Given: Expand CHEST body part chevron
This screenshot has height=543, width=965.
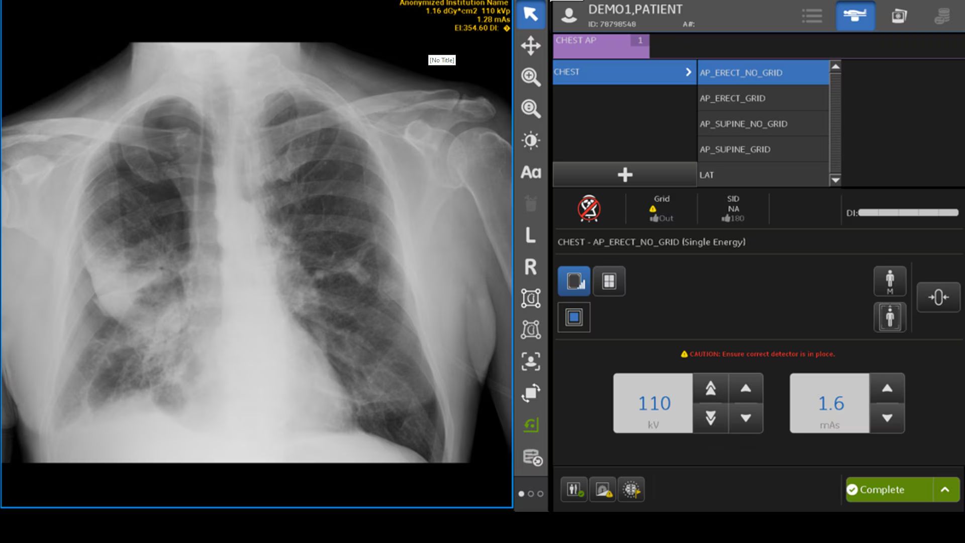Looking at the screenshot, I should pyautogui.click(x=688, y=72).
